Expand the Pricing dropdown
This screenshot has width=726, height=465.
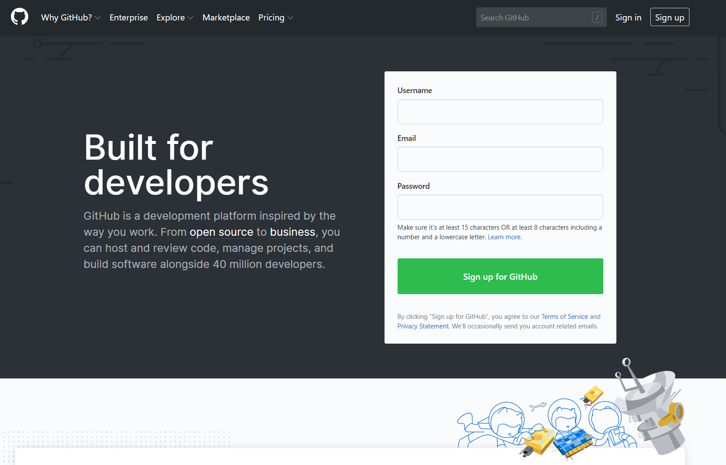click(276, 17)
